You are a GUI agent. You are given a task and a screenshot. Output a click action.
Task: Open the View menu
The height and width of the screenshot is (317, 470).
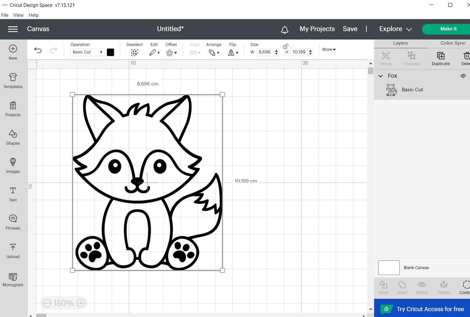pyautogui.click(x=18, y=15)
